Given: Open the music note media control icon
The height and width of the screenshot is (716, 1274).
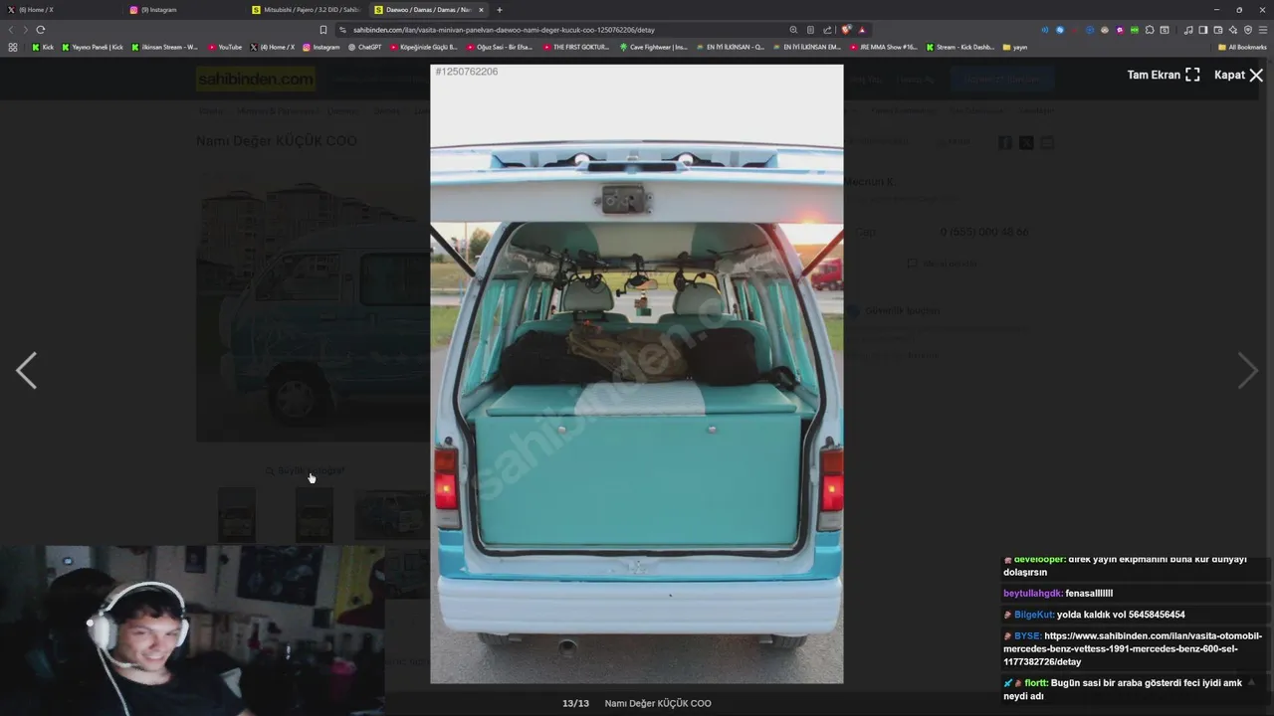Looking at the screenshot, I should (x=1188, y=30).
